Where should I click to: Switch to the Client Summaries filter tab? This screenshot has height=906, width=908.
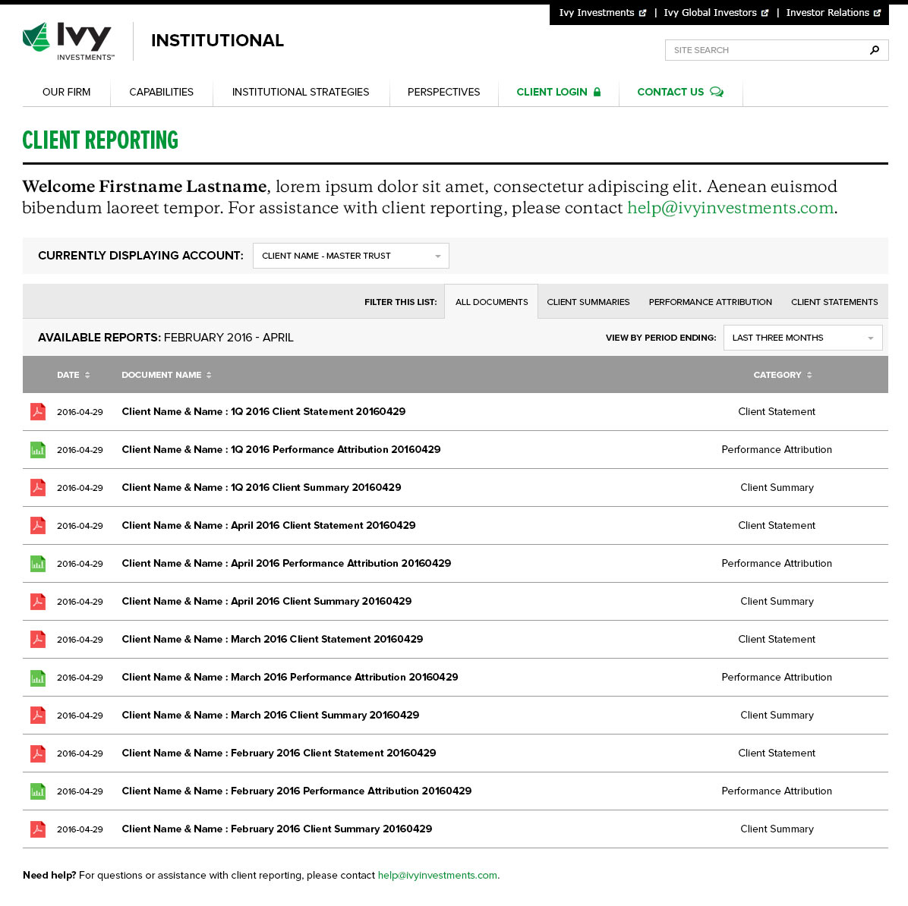click(588, 301)
